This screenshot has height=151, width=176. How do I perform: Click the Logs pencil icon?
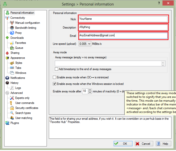[x=12, y=88]
